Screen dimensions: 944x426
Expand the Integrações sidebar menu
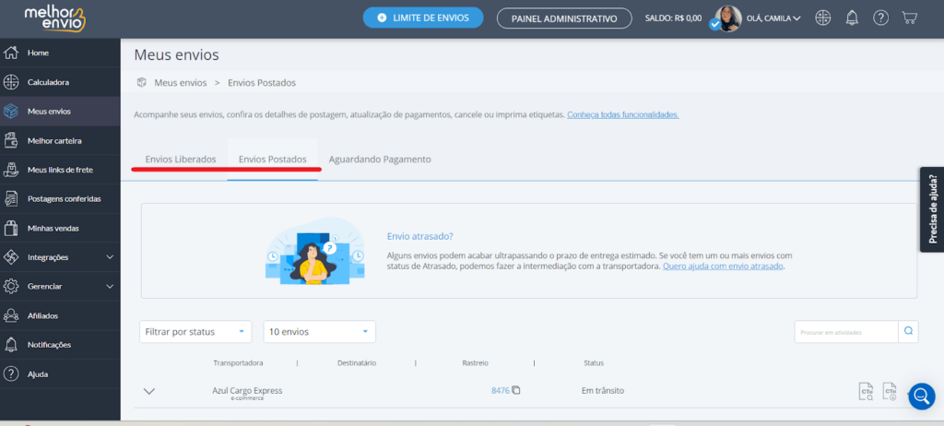(x=60, y=257)
